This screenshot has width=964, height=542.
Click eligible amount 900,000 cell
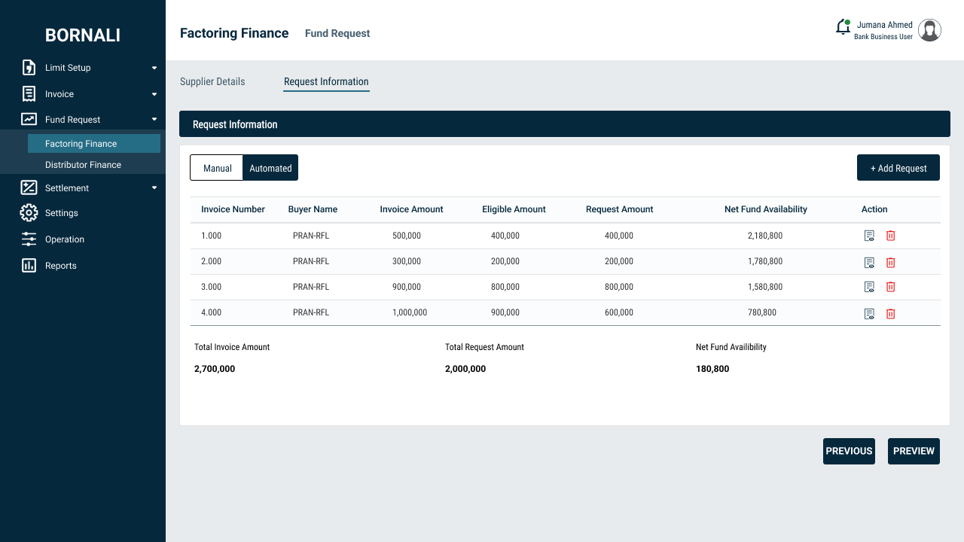point(505,312)
